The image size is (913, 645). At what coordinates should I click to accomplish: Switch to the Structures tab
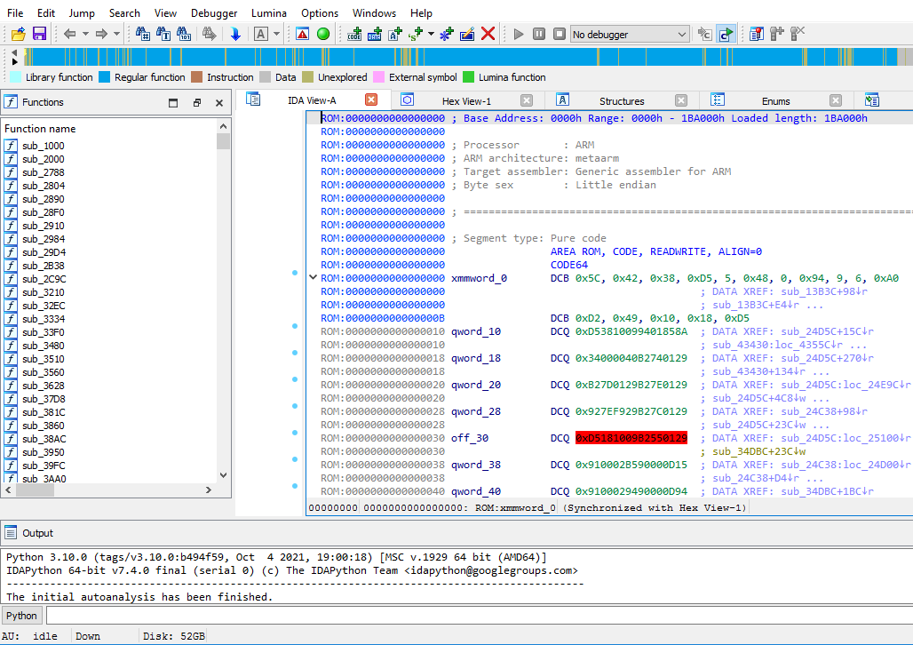pos(621,100)
